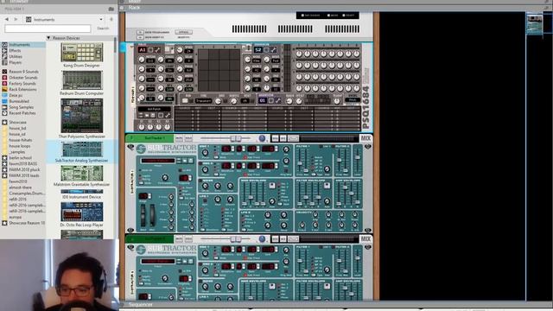Collapse lower hardware interface fold button
The height and width of the screenshot is (311, 553).
[140, 37]
